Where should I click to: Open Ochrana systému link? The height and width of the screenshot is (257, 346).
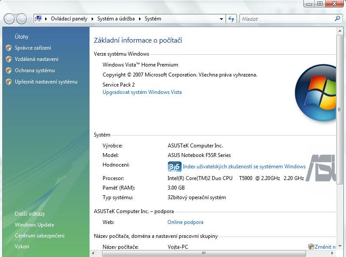tap(35, 70)
